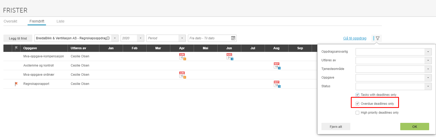Expand the Oppgave filter dropdown
Screen dimensions: 436x137
[x=428, y=78]
